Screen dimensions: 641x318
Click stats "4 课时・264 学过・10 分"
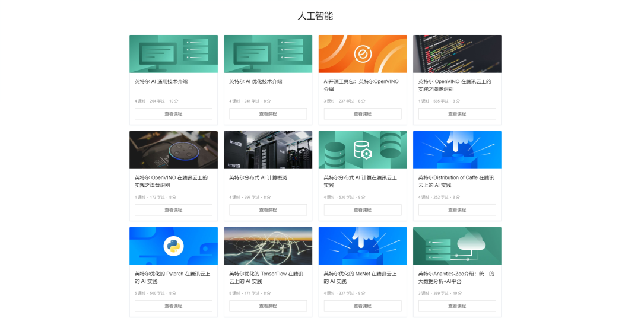[157, 101]
